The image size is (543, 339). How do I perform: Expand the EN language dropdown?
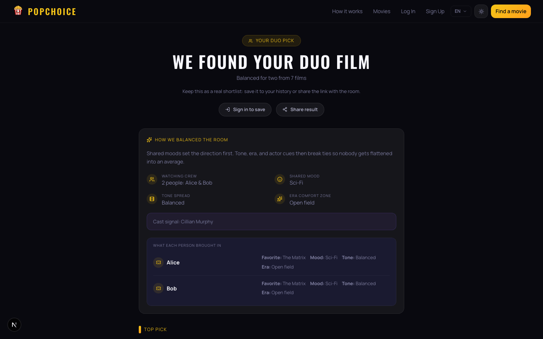tap(461, 11)
